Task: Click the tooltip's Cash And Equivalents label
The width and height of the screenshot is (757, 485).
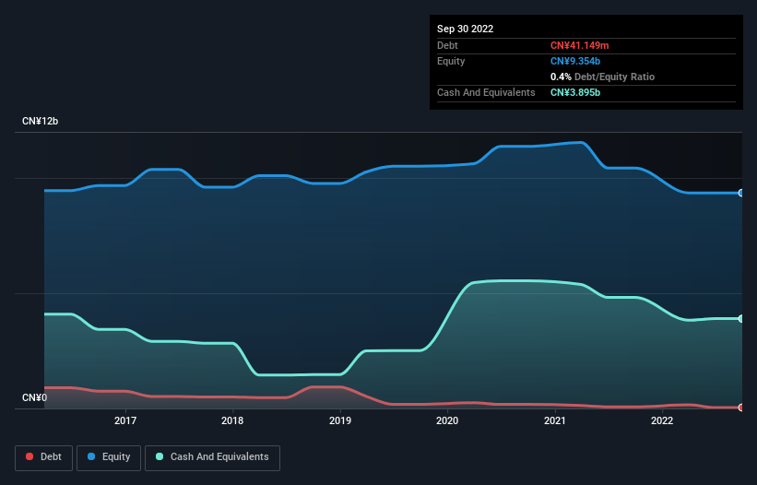Action: (x=486, y=92)
